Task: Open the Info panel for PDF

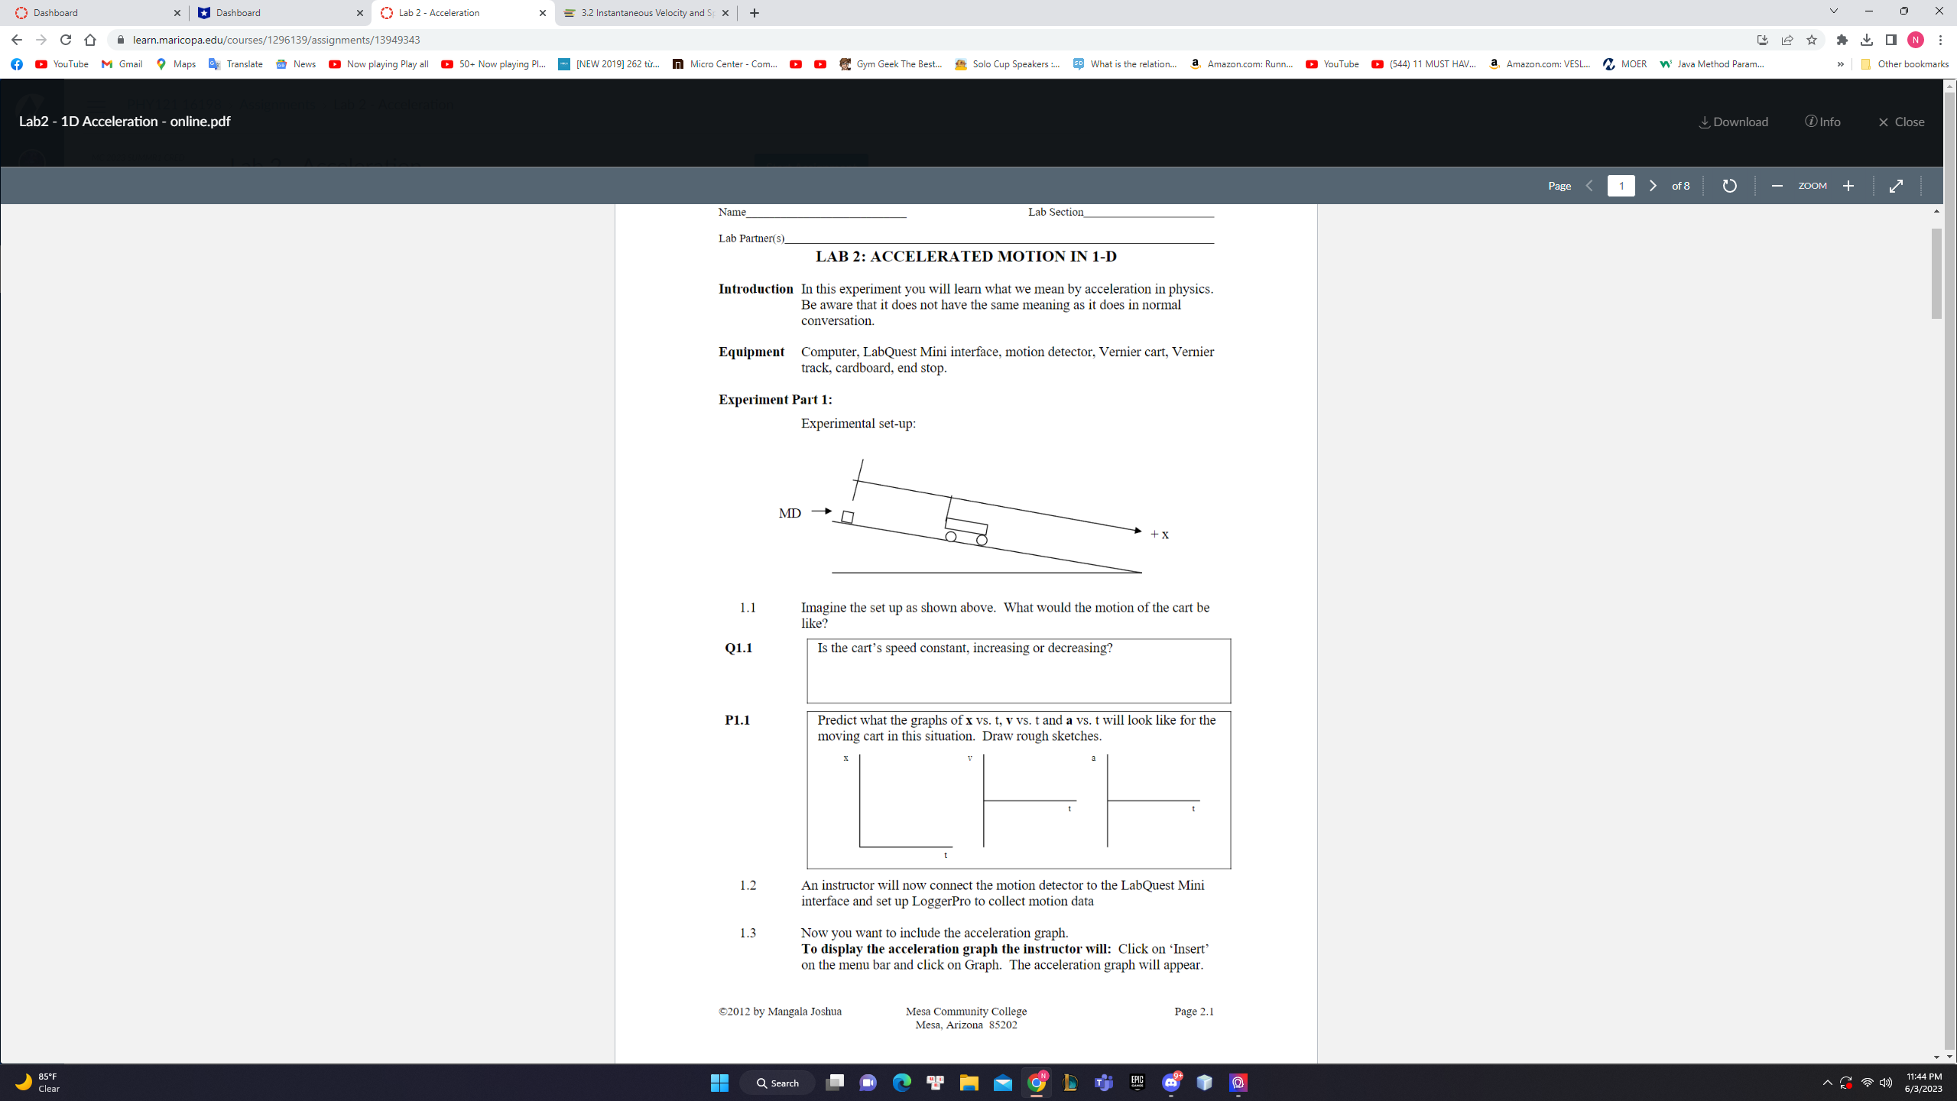Action: pos(1822,122)
